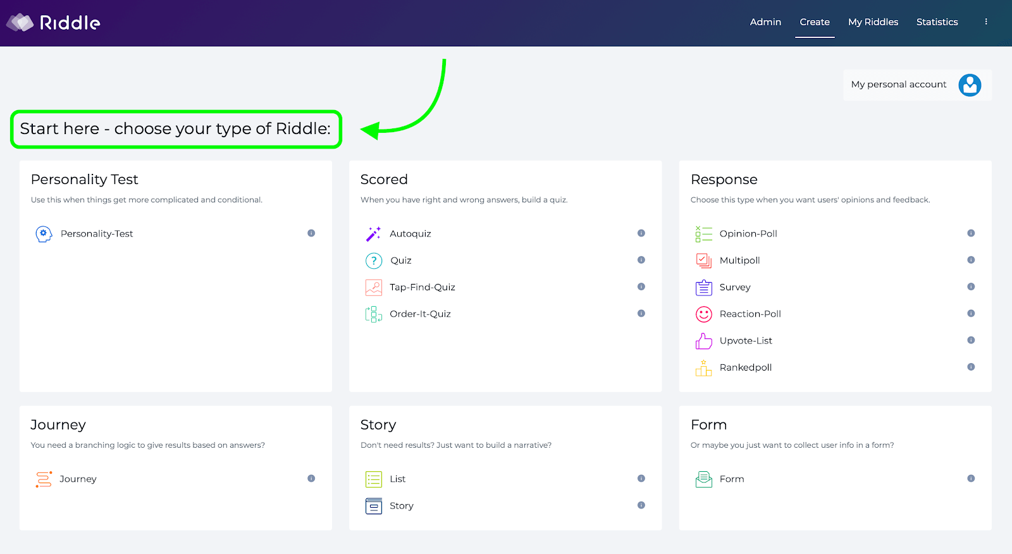
Task: Choose Tap-Find-Quiz
Action: point(423,287)
